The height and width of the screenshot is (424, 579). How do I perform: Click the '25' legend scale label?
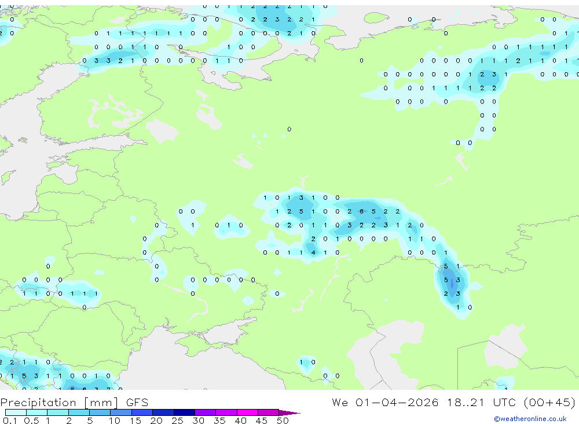coord(177,421)
